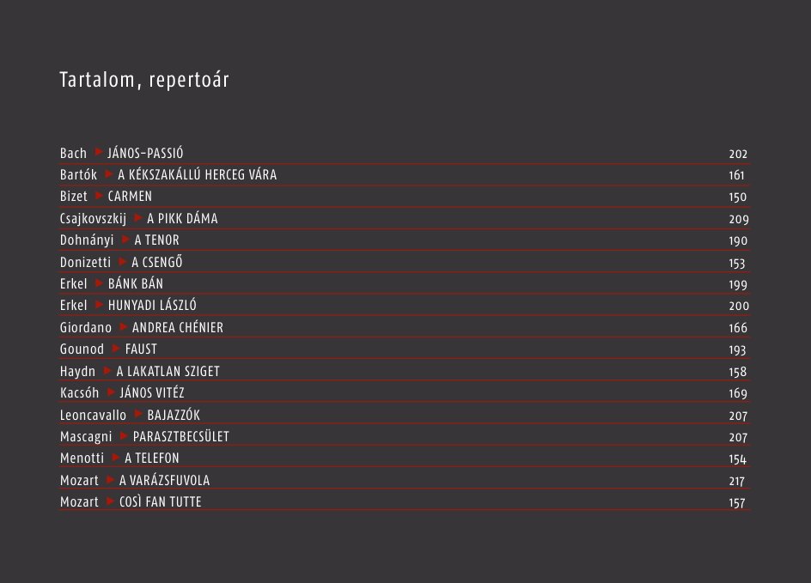Open PARASZTBECSÜLET by Mascagni

pyautogui.click(x=181, y=437)
